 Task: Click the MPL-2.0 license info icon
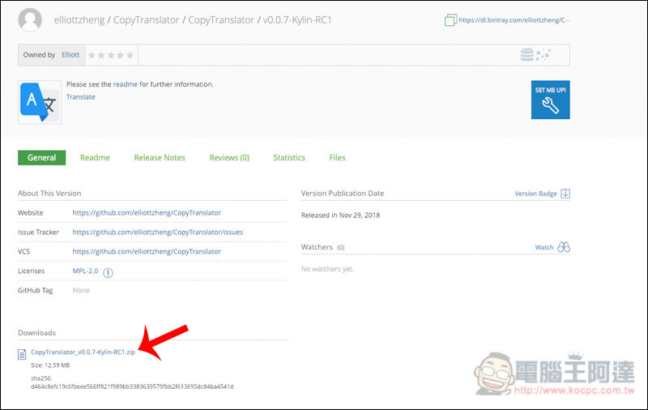[108, 272]
